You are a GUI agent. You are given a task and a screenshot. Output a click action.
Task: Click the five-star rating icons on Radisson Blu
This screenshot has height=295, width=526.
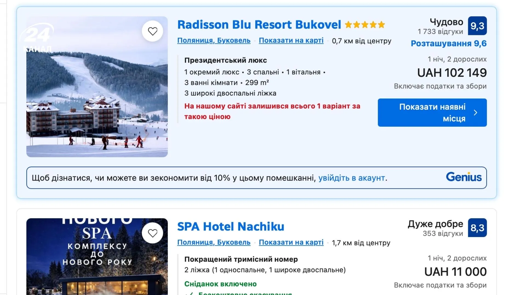click(x=364, y=25)
